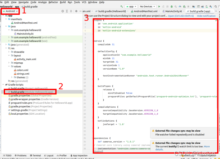Open the TODO tool window
The image size is (220, 159).
point(7,156)
